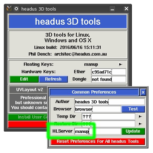The height and width of the screenshot is (153, 153).
Task: Click the manup floating keys value
Action: tap(91, 64)
